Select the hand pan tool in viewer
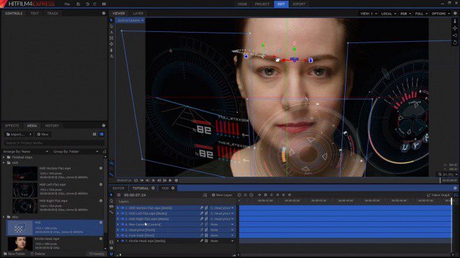The height and width of the screenshot is (258, 460). pos(112,26)
